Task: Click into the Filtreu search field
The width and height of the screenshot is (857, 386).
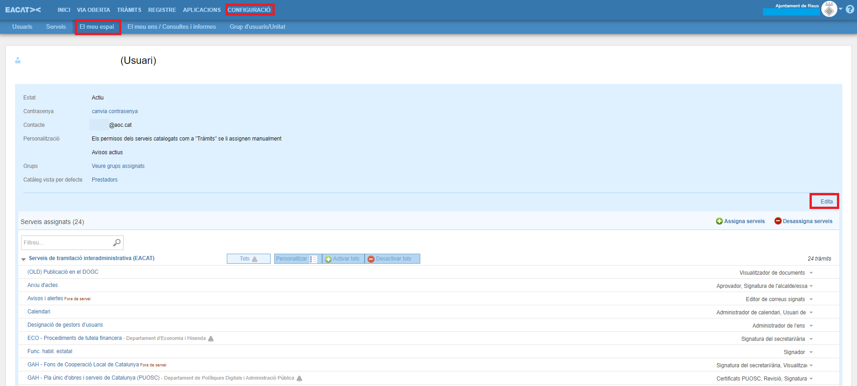Action: [66, 243]
